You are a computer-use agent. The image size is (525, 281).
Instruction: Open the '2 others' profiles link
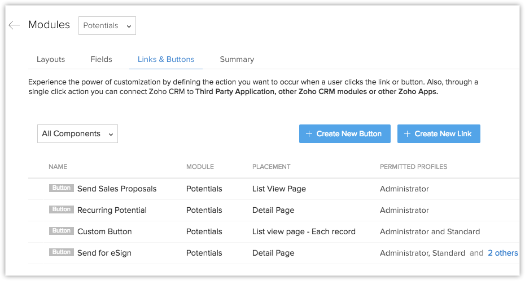point(502,253)
